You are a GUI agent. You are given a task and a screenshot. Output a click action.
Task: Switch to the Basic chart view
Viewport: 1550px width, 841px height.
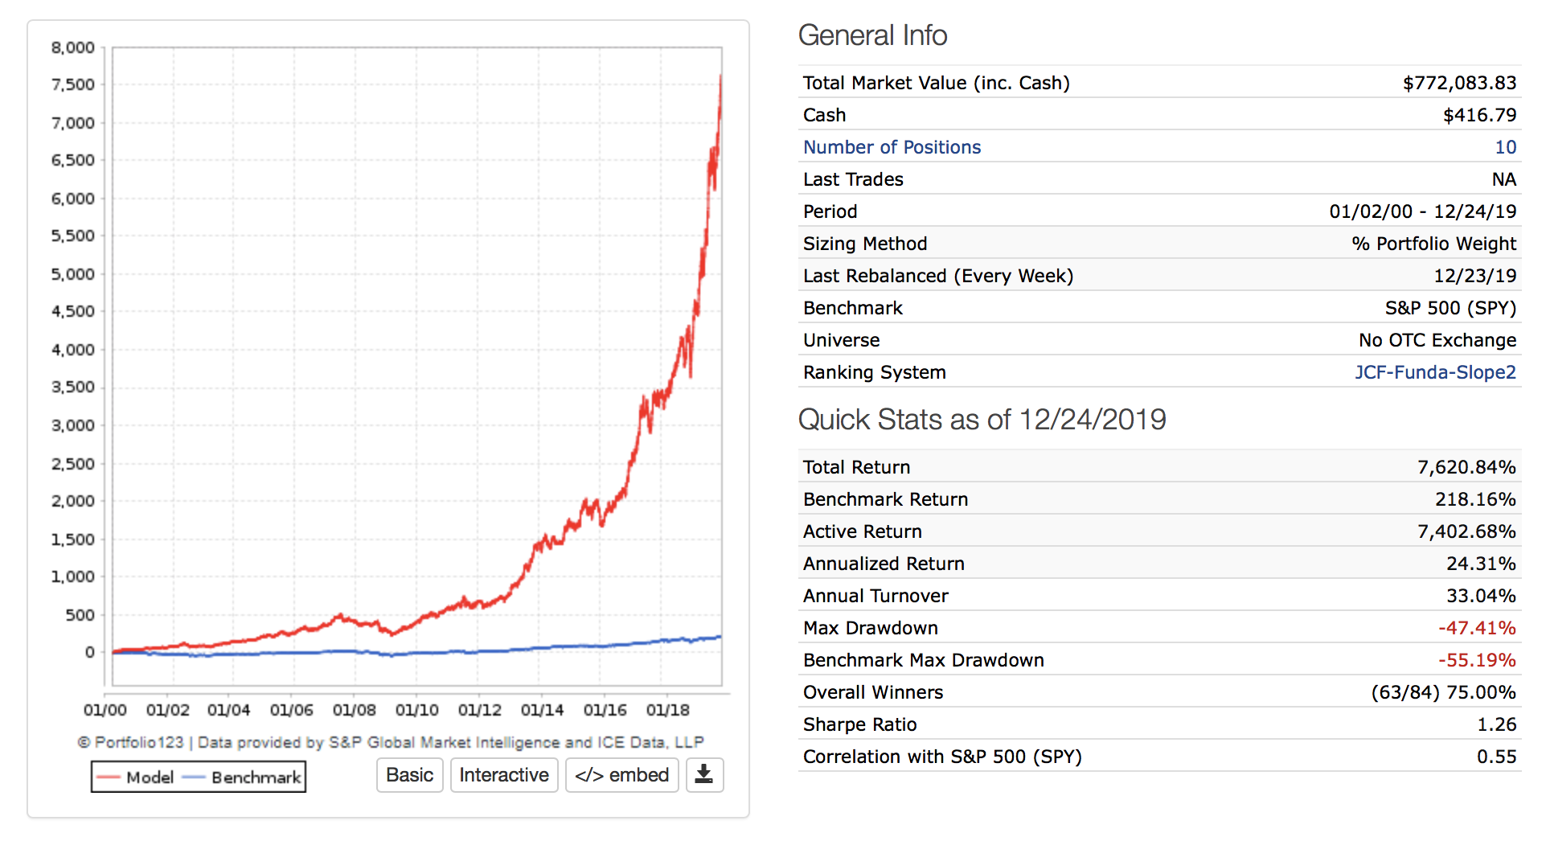point(409,775)
